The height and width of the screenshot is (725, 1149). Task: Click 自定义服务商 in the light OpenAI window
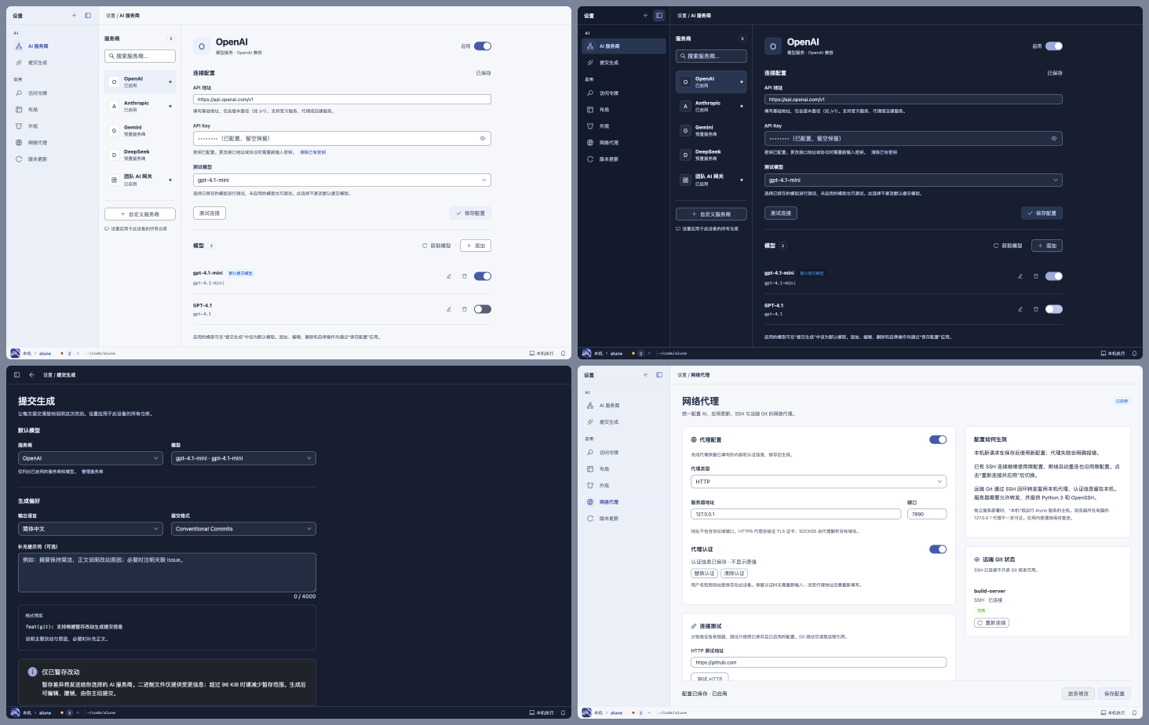coord(140,214)
